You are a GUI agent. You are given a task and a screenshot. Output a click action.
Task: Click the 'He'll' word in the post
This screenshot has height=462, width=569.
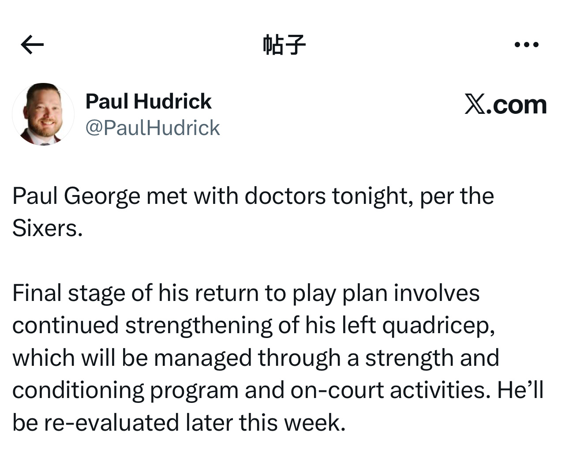pos(520,391)
